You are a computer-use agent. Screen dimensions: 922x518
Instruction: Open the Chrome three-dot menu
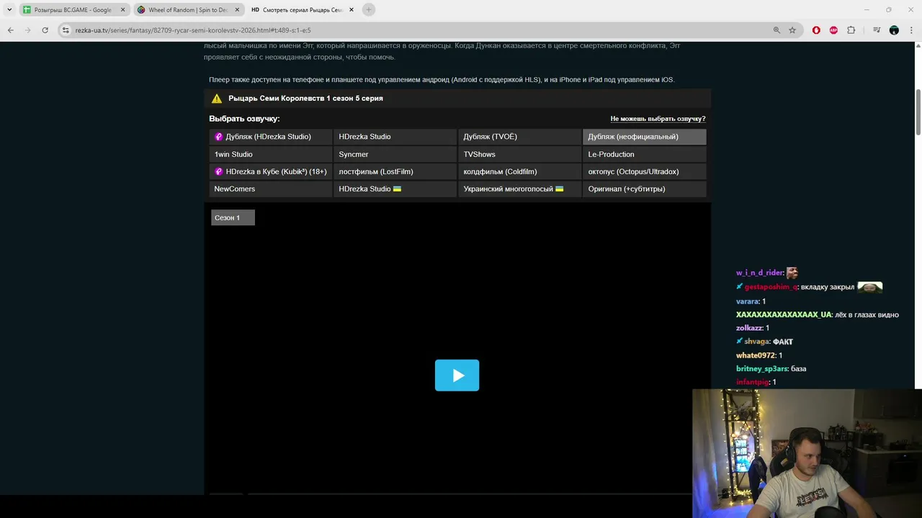click(x=911, y=30)
